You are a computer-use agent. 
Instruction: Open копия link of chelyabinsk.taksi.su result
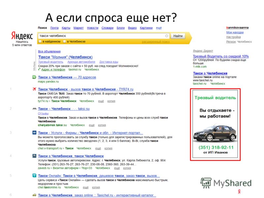coord(102,125)
